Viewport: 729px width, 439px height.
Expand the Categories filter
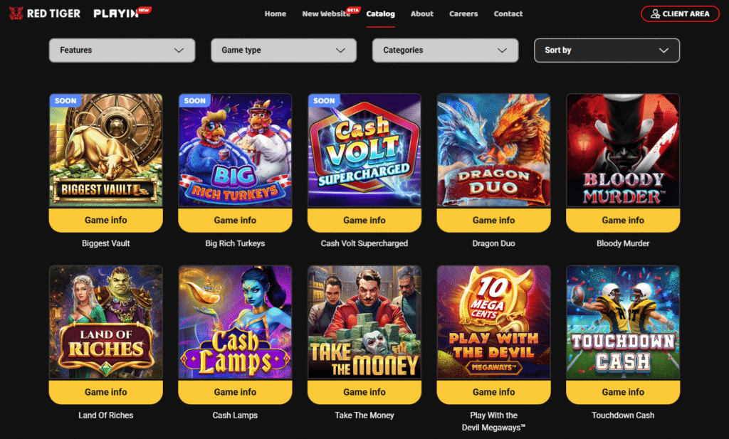pyautogui.click(x=445, y=51)
